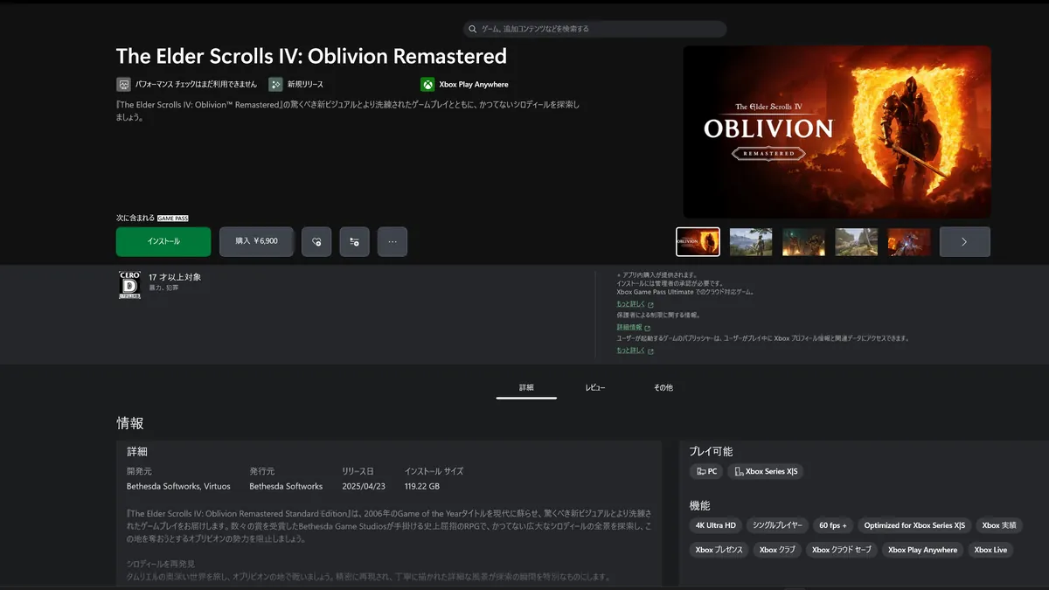Click the Xbox 実績 feature chip

click(x=999, y=525)
